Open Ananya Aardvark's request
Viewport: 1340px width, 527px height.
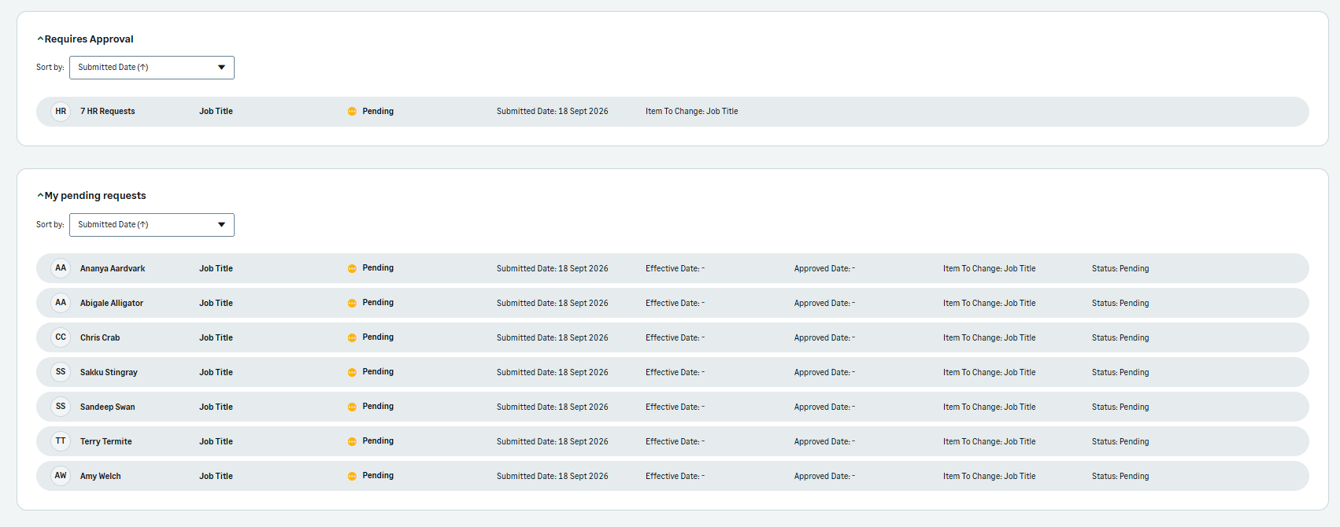point(672,268)
